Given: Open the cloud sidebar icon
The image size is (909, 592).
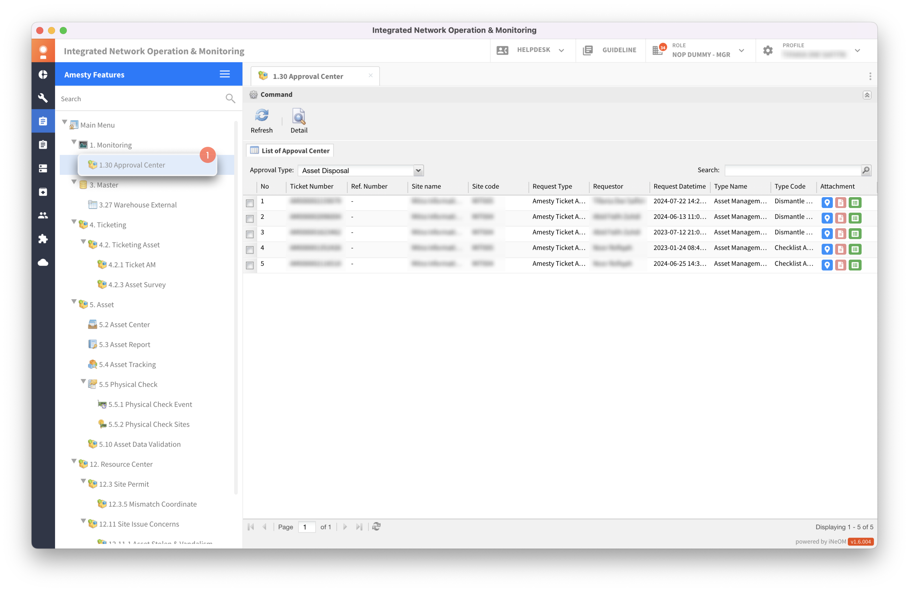Looking at the screenshot, I should point(43,262).
